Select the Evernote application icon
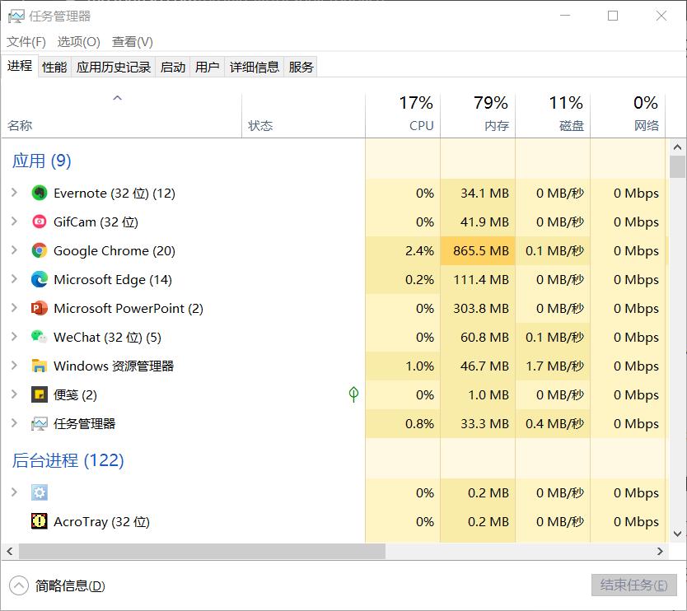This screenshot has width=687, height=611. [40, 193]
